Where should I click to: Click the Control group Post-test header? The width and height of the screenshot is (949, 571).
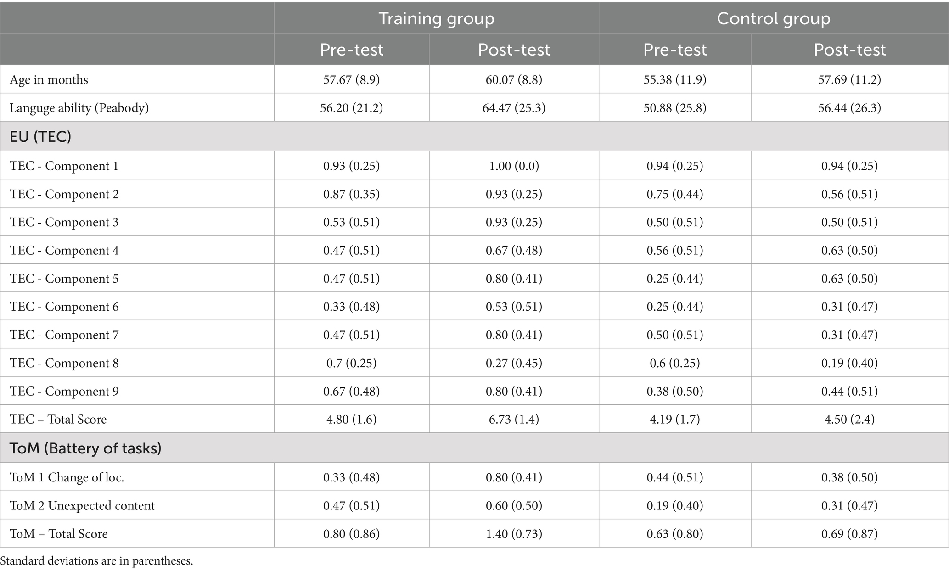tap(850, 50)
